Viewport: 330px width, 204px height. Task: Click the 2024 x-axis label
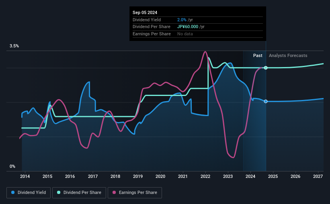pyautogui.click(x=250, y=176)
